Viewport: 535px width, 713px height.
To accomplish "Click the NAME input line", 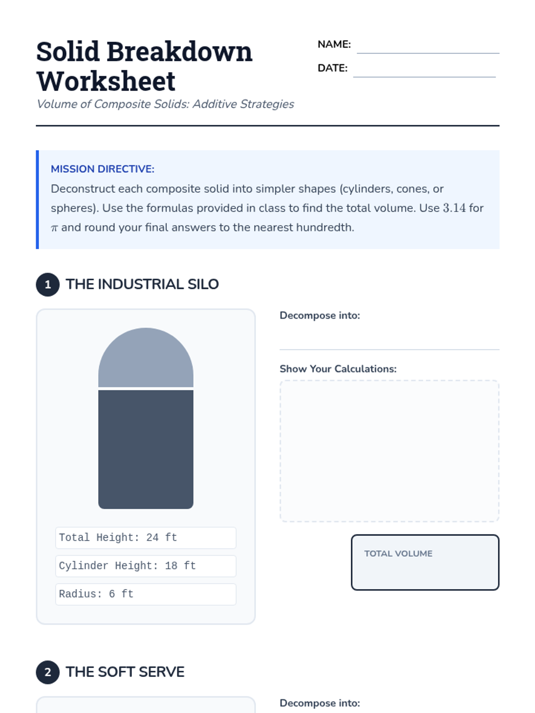I will (x=428, y=46).
